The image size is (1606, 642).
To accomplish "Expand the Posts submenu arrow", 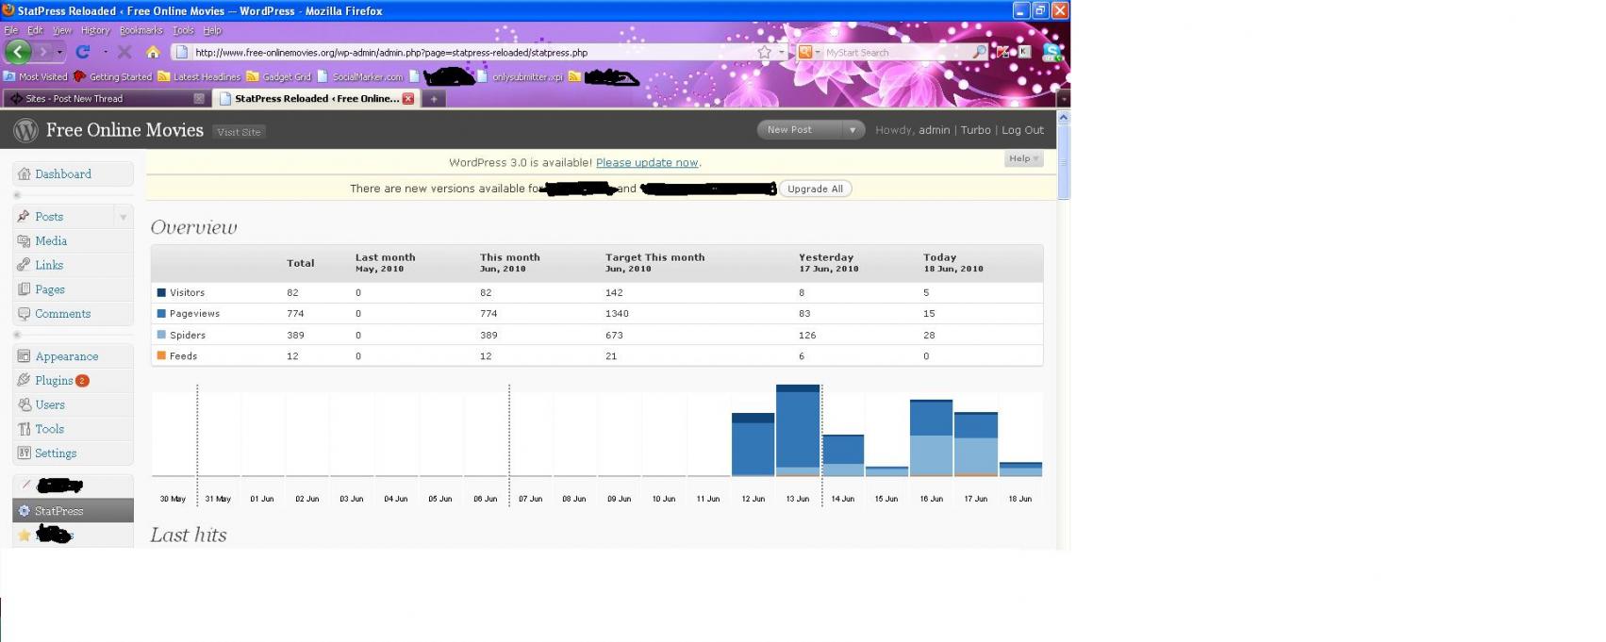I will [123, 217].
